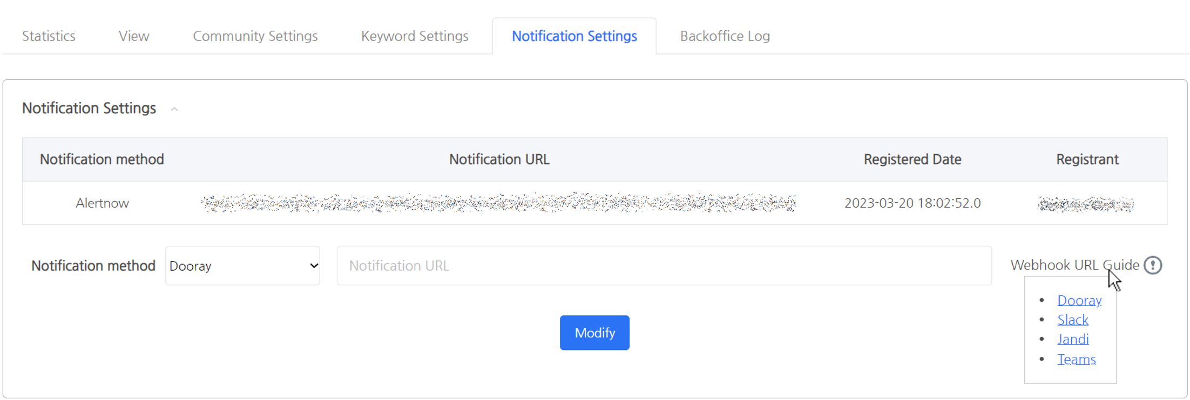Viewport: 1190px width, 400px height.
Task: Open the Backoffice Log tab
Action: [x=725, y=36]
